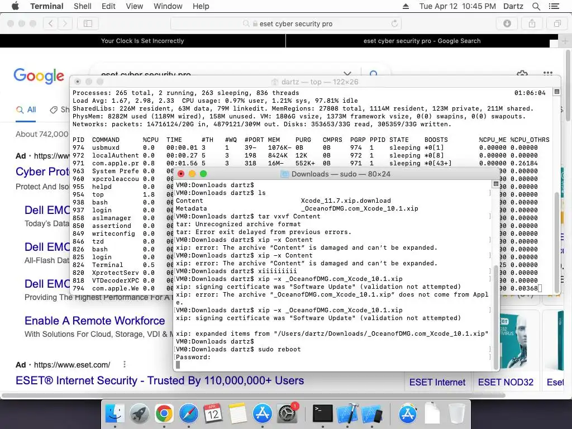Click the %CPU column header in top

point(151,140)
